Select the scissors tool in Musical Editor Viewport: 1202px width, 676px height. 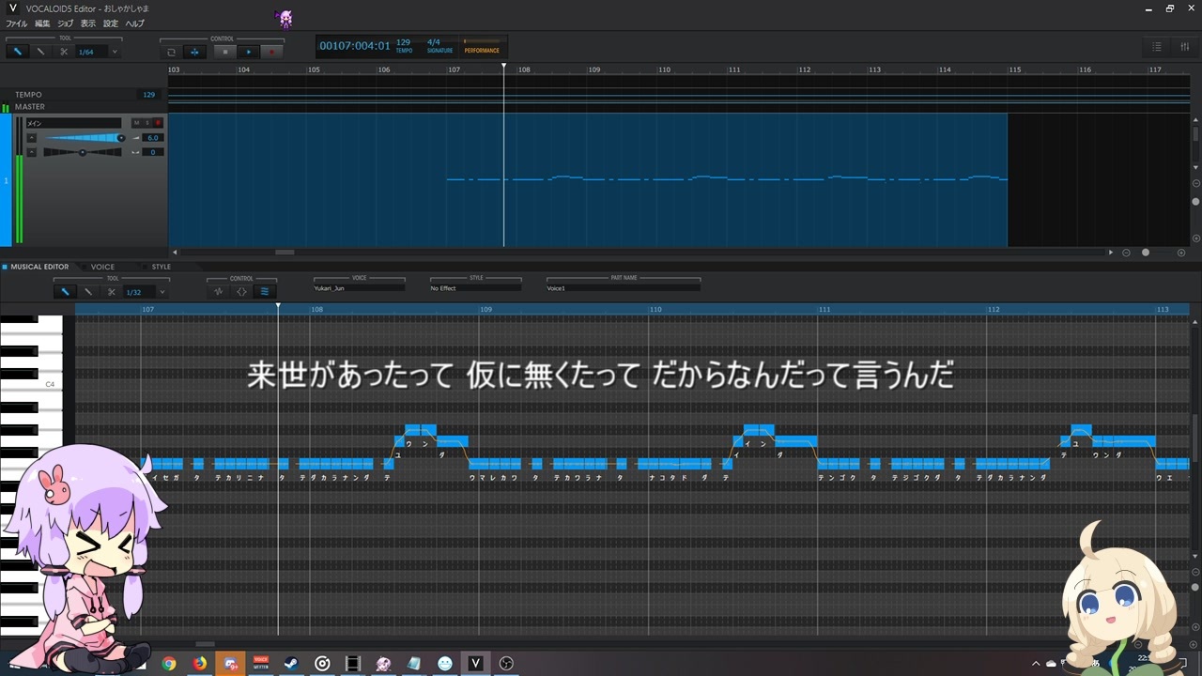coord(111,292)
